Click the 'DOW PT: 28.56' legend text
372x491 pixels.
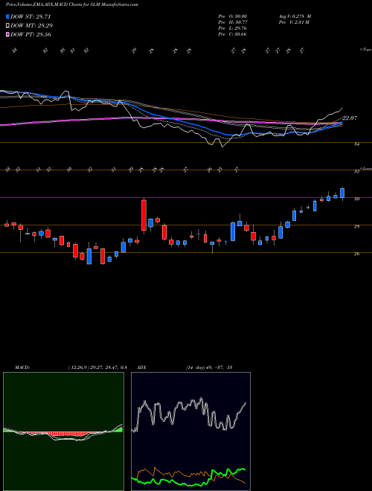coord(31,34)
